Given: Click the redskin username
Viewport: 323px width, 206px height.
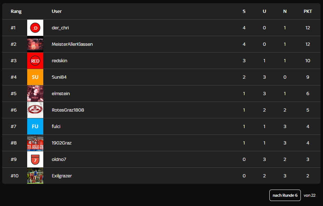Looking at the screenshot, I should point(59,61).
